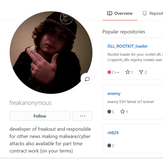The width and height of the screenshot is (163, 160).
Task: Click the fork icon on DLL_ROOTKIT_loader
Action: (x=141, y=72)
